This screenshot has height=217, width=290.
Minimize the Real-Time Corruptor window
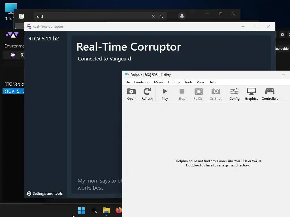243,26
